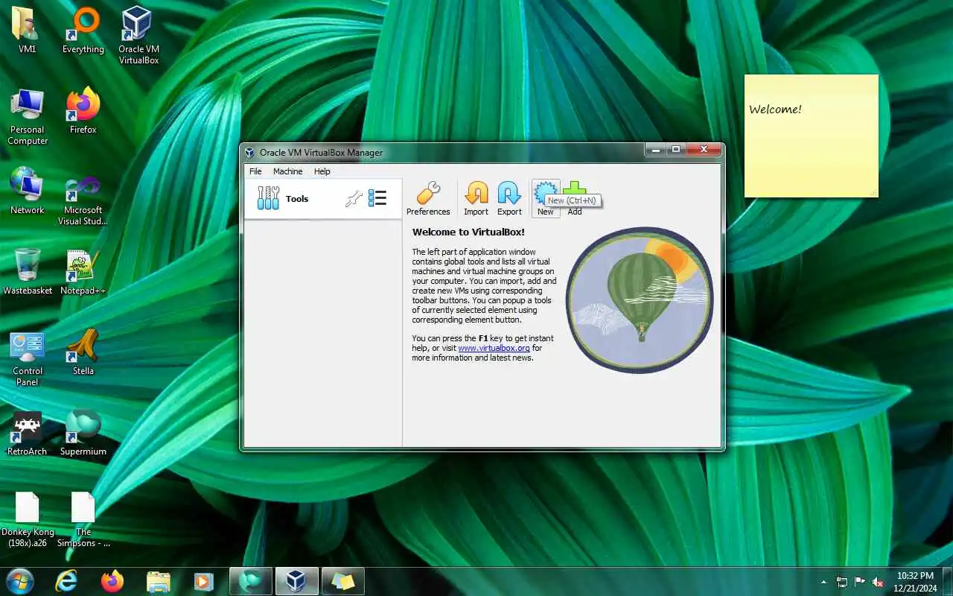Open Windows Explorer from taskbar
The width and height of the screenshot is (953, 596).
[x=159, y=581]
